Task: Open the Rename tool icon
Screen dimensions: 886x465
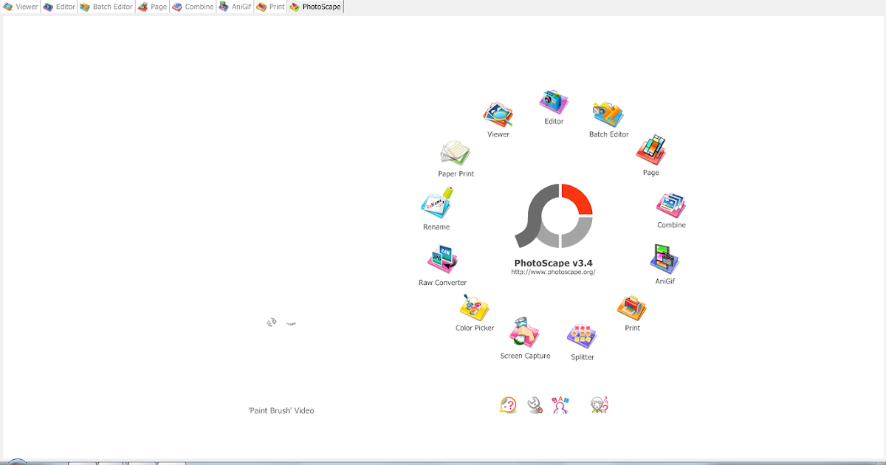Action: tap(436, 203)
